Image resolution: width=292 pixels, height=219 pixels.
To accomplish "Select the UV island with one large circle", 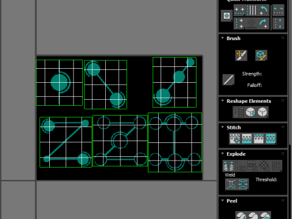I will (x=59, y=83).
